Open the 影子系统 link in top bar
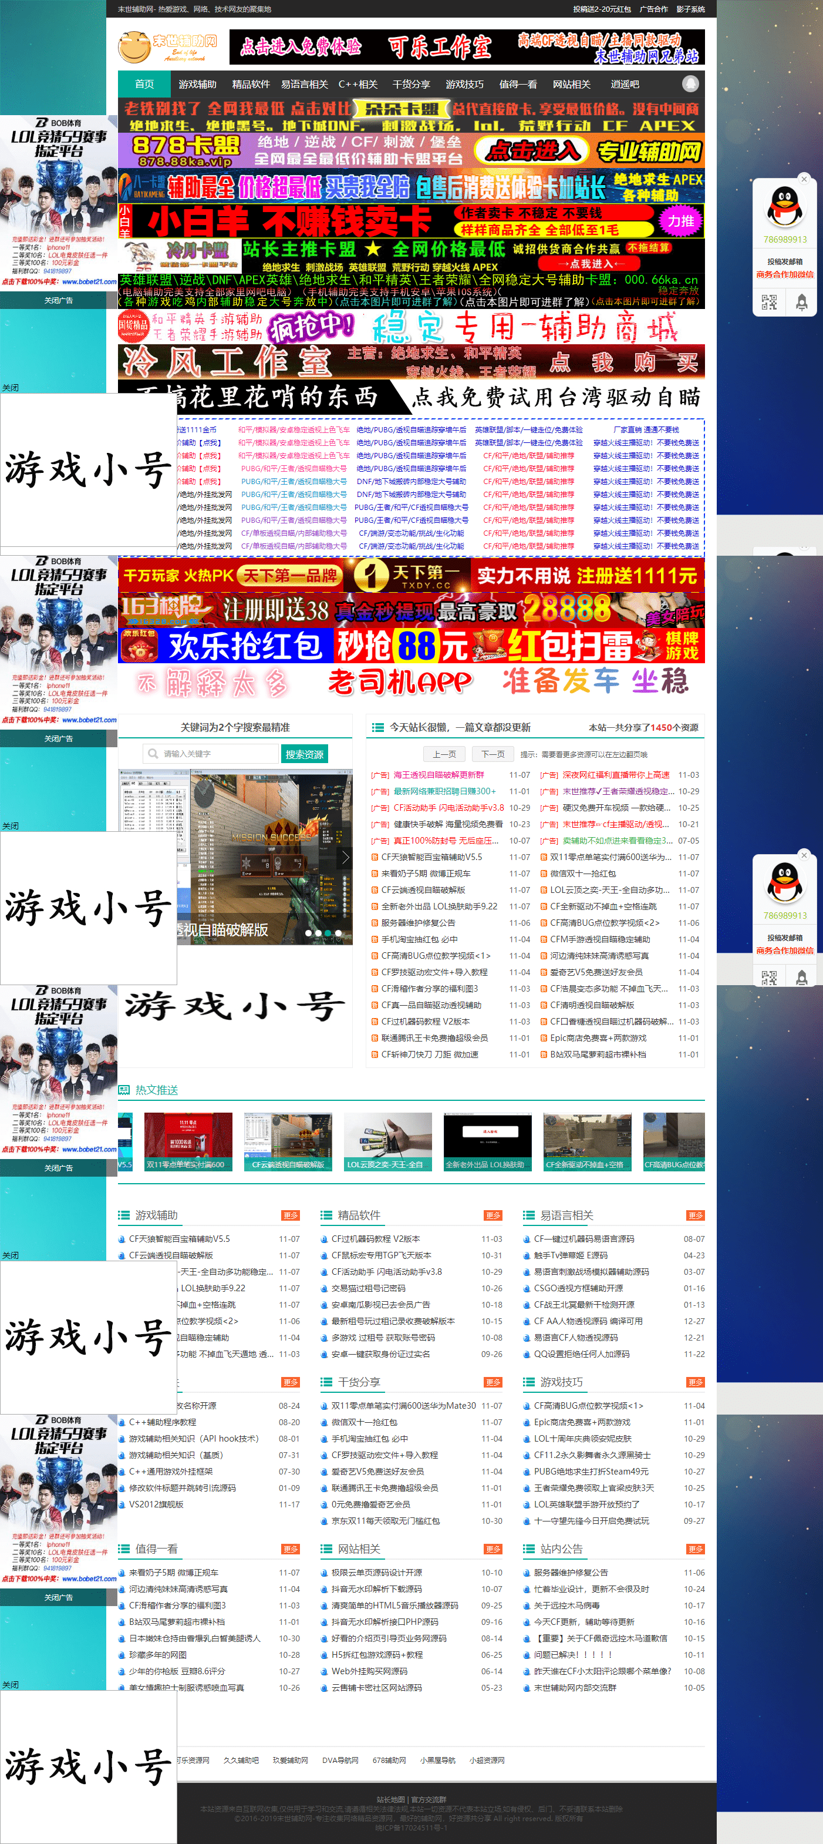The width and height of the screenshot is (823, 1844). click(x=690, y=9)
